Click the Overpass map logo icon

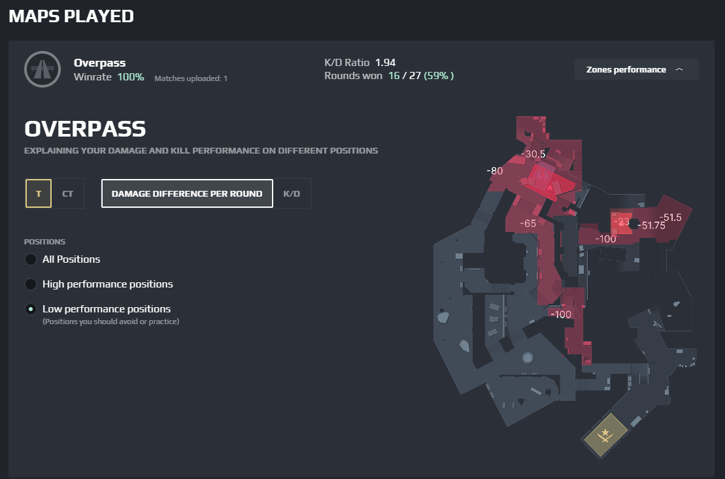point(42,69)
